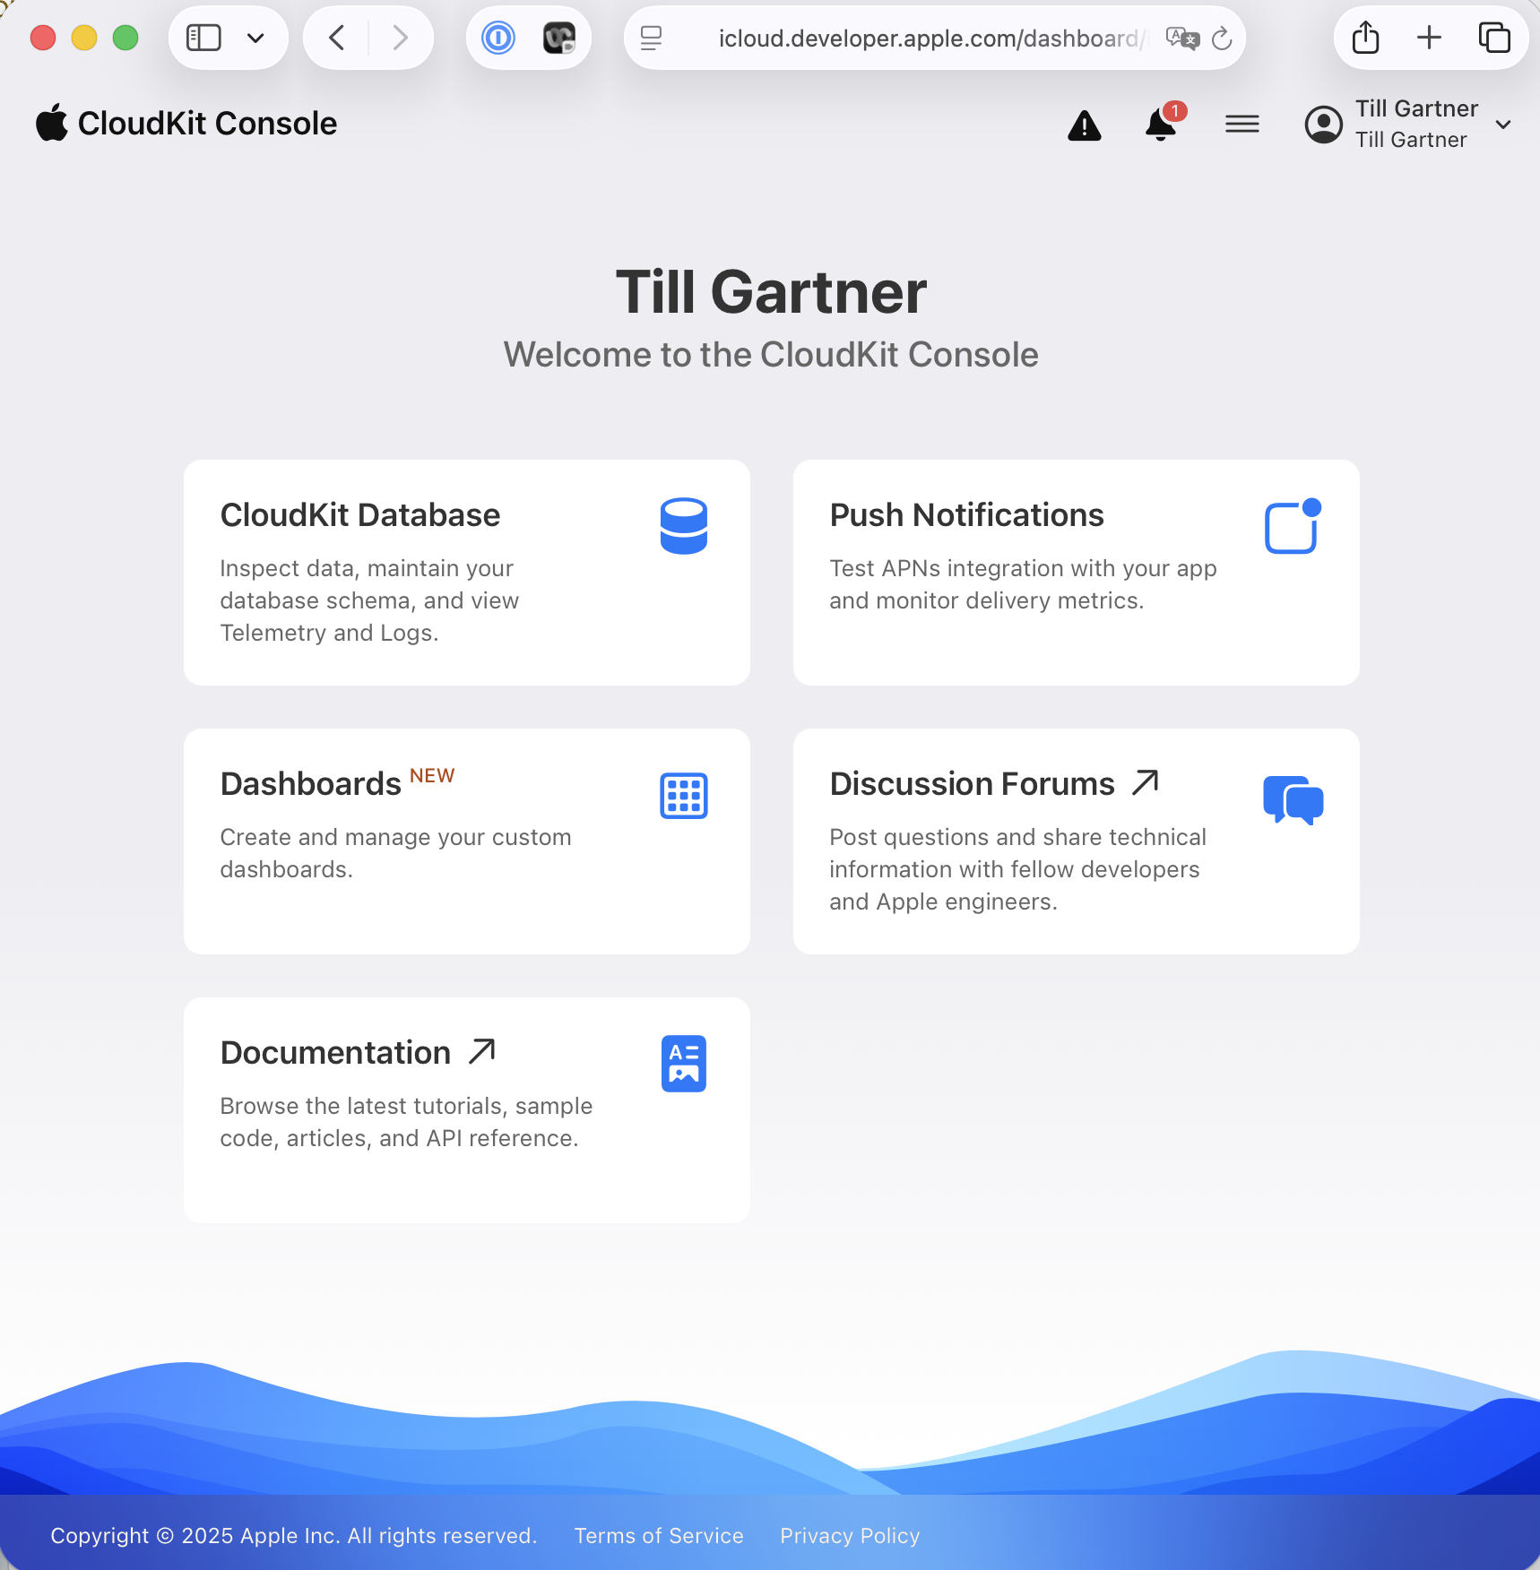Image resolution: width=1540 pixels, height=1570 pixels.
Task: Show the tab overview
Action: (x=1493, y=38)
